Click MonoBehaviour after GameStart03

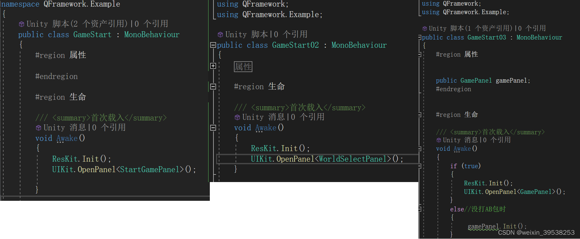coord(539,38)
